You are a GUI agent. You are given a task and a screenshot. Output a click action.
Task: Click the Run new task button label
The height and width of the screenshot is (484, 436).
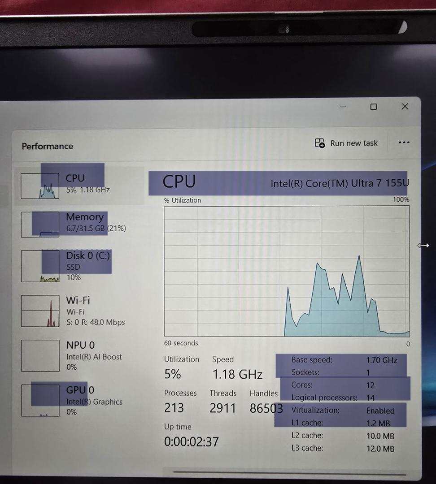(x=354, y=143)
